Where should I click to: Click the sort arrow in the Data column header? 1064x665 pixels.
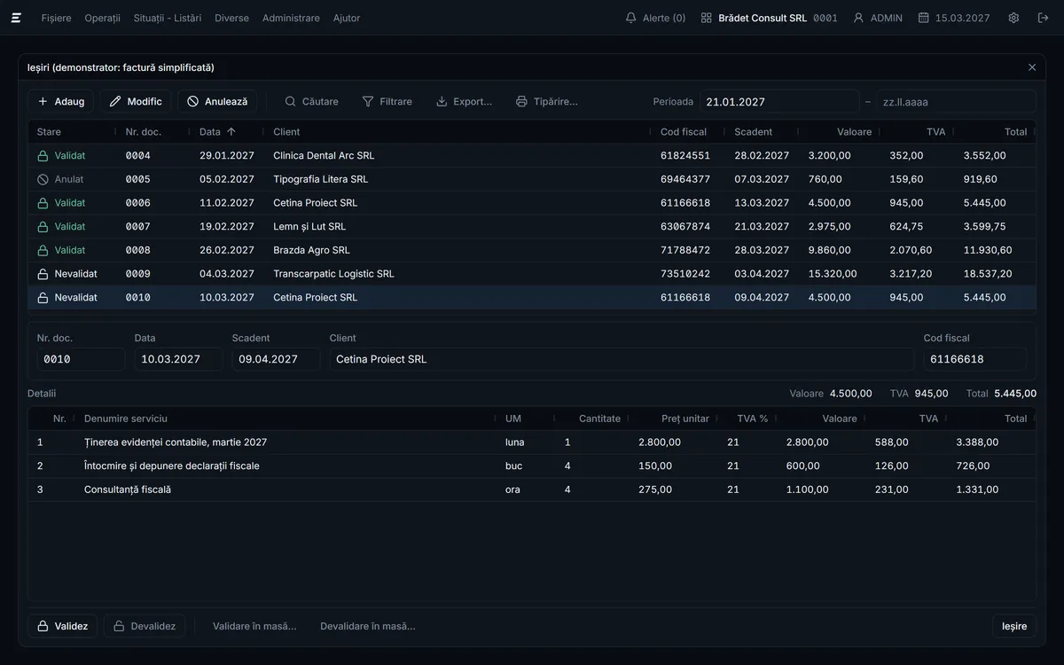[x=231, y=132]
